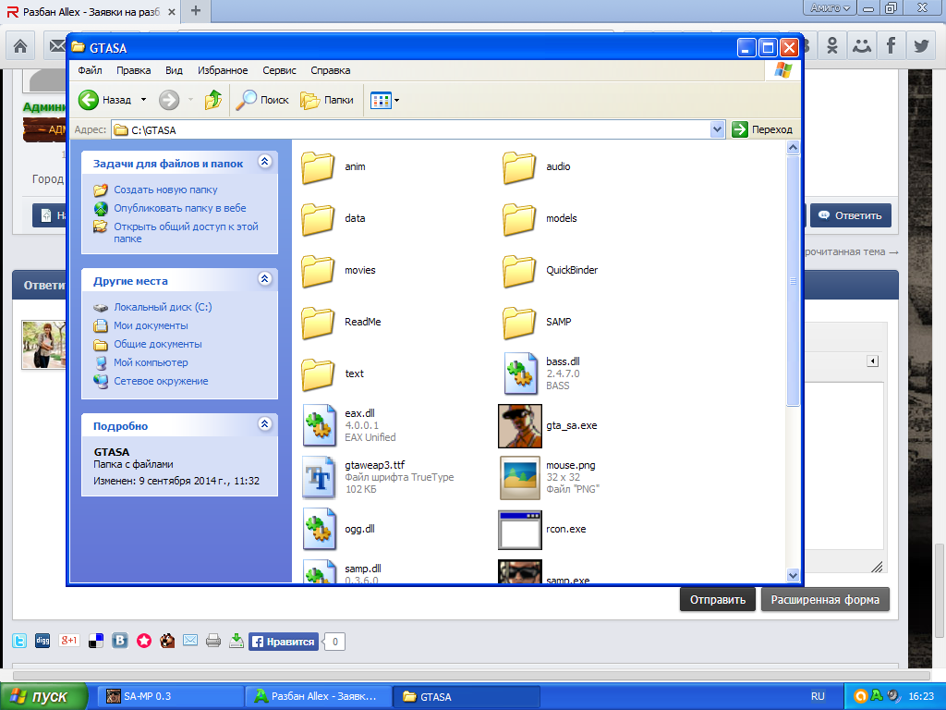The width and height of the screenshot is (946, 710).
Task: Close the Разбан Allex browser tab
Action: (171, 12)
